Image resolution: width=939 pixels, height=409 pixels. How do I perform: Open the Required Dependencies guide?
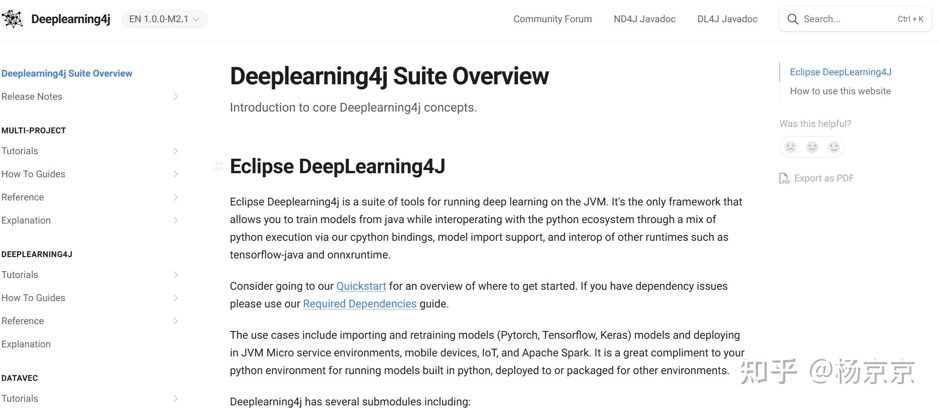359,304
